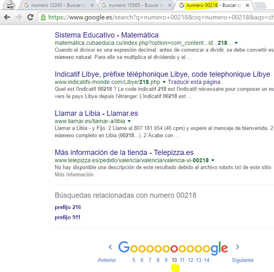The width and height of the screenshot is (274, 272).
Task: Click the current page number 10
Action: (174, 260)
